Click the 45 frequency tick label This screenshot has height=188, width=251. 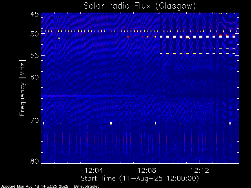pos(35,14)
